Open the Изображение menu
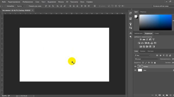Screen dimensions: 174x97 tap(28, 2)
